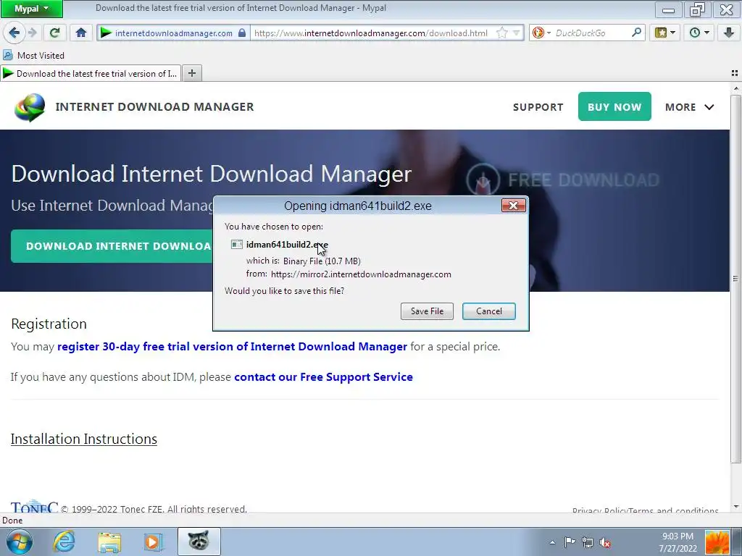The height and width of the screenshot is (556, 742).
Task: Expand the MORE navigation menu
Action: click(x=690, y=107)
